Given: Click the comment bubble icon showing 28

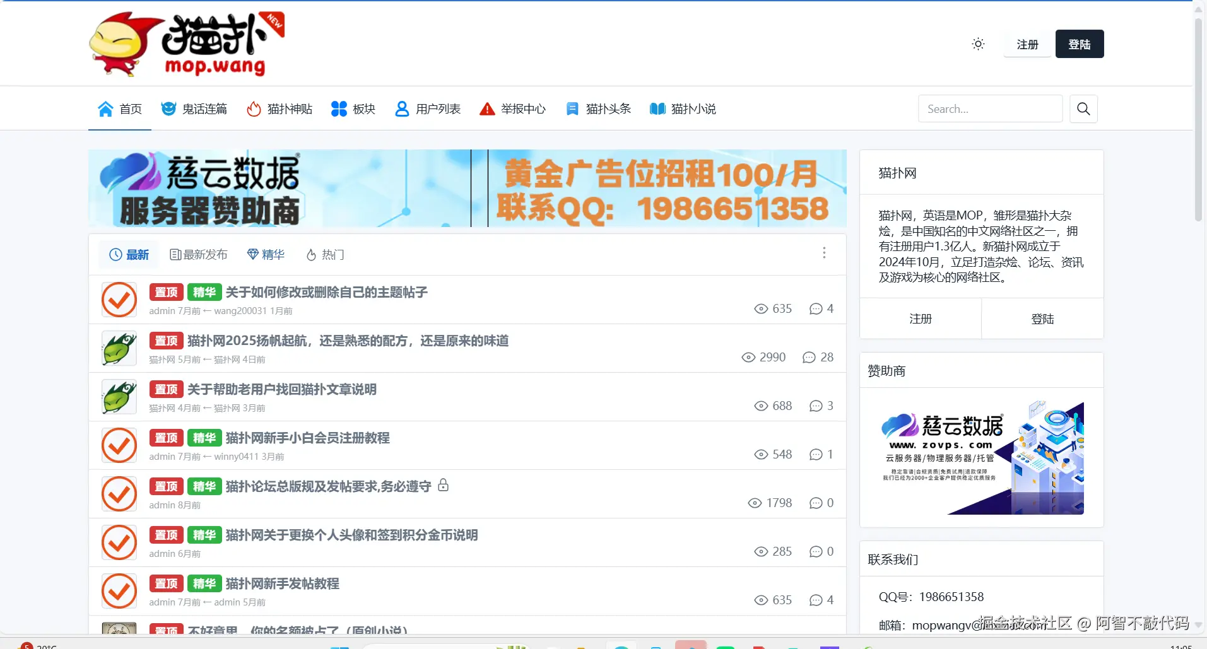Looking at the screenshot, I should click(809, 358).
